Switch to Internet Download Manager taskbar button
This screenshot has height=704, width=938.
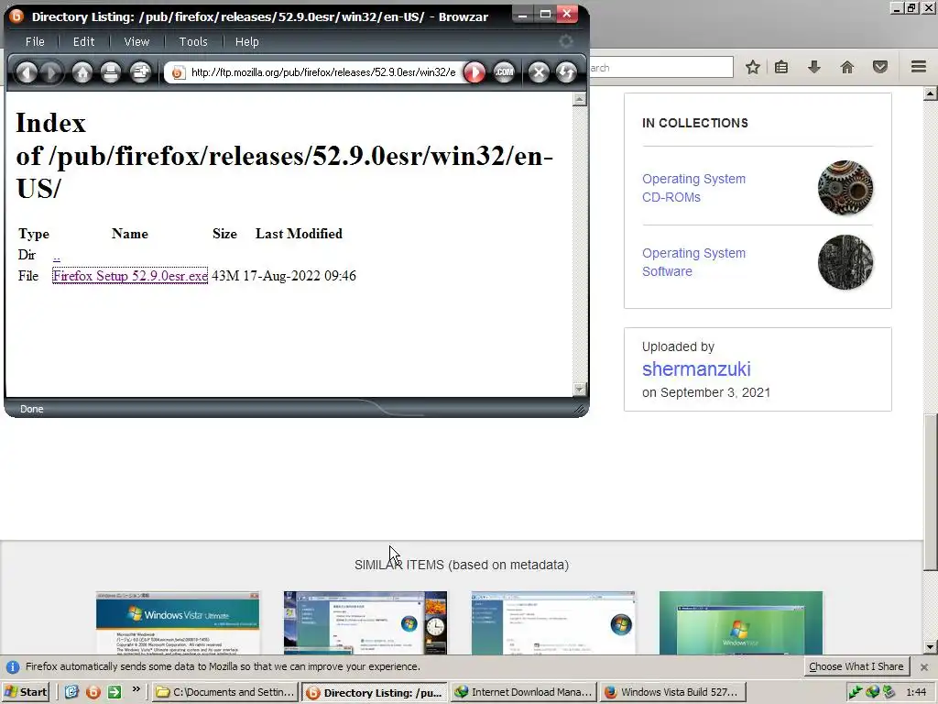point(524,692)
